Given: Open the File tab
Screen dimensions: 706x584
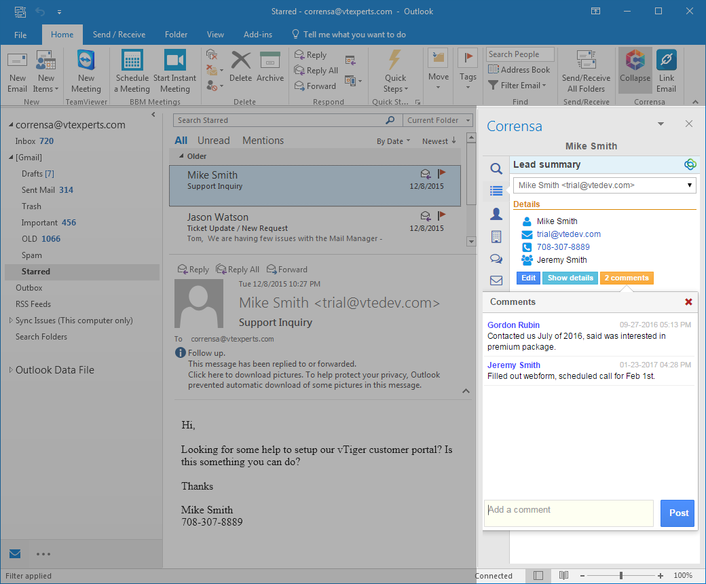Looking at the screenshot, I should [x=20, y=35].
